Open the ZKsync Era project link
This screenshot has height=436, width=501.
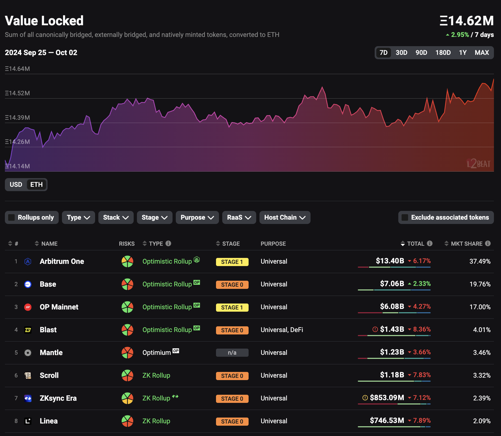(58, 398)
